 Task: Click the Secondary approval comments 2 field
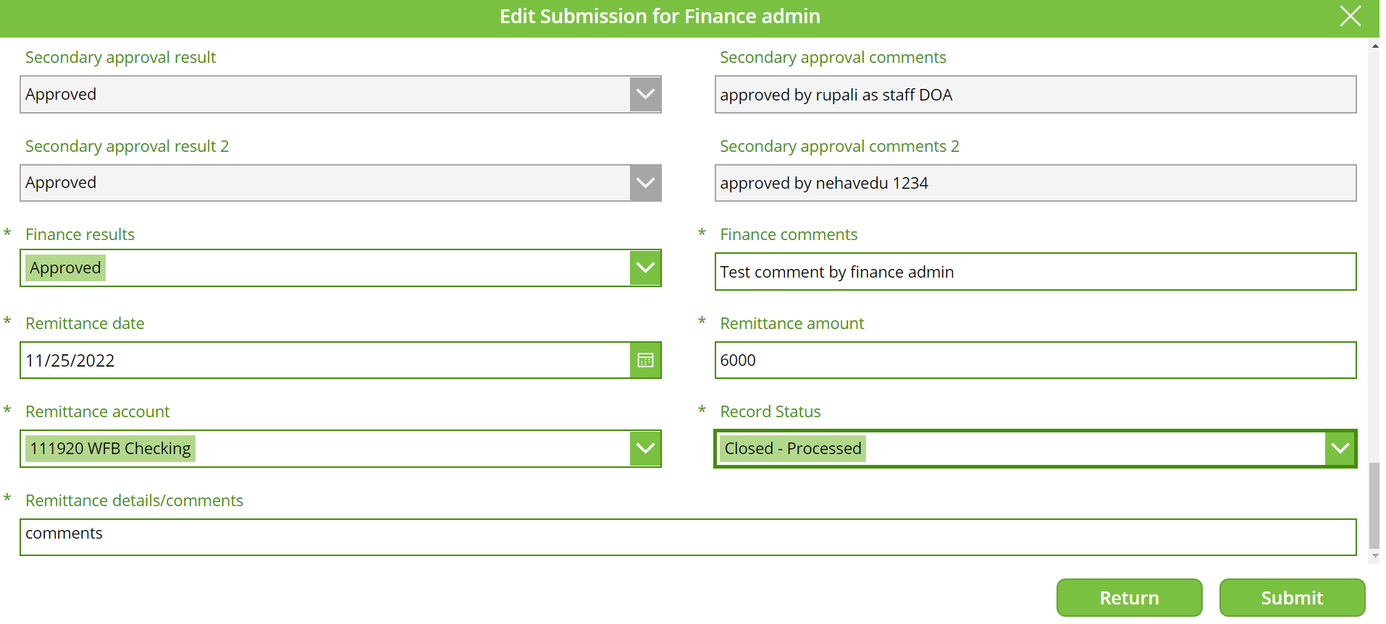pos(1036,183)
